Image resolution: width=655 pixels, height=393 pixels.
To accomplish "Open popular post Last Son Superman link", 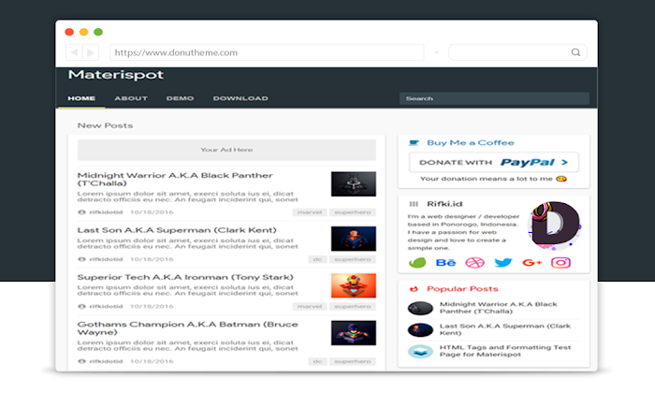I will pos(505,329).
